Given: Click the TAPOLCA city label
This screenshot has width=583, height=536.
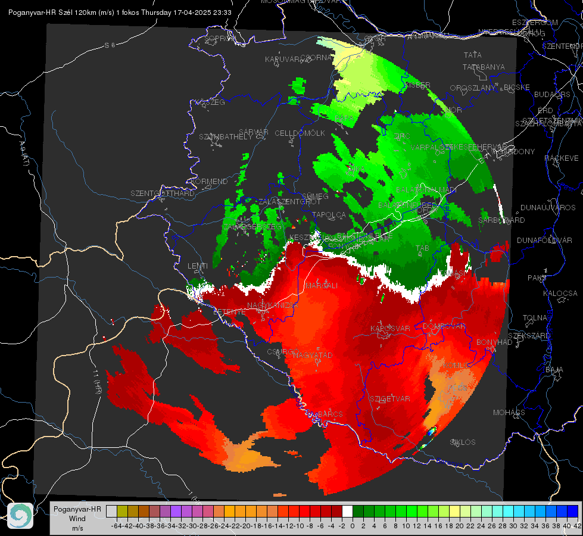Looking at the screenshot, I should 329,215.
